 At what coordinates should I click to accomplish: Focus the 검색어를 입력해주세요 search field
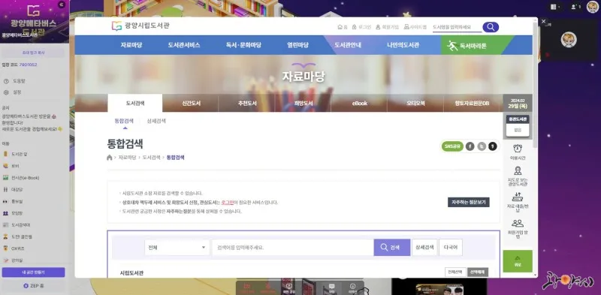292,248
